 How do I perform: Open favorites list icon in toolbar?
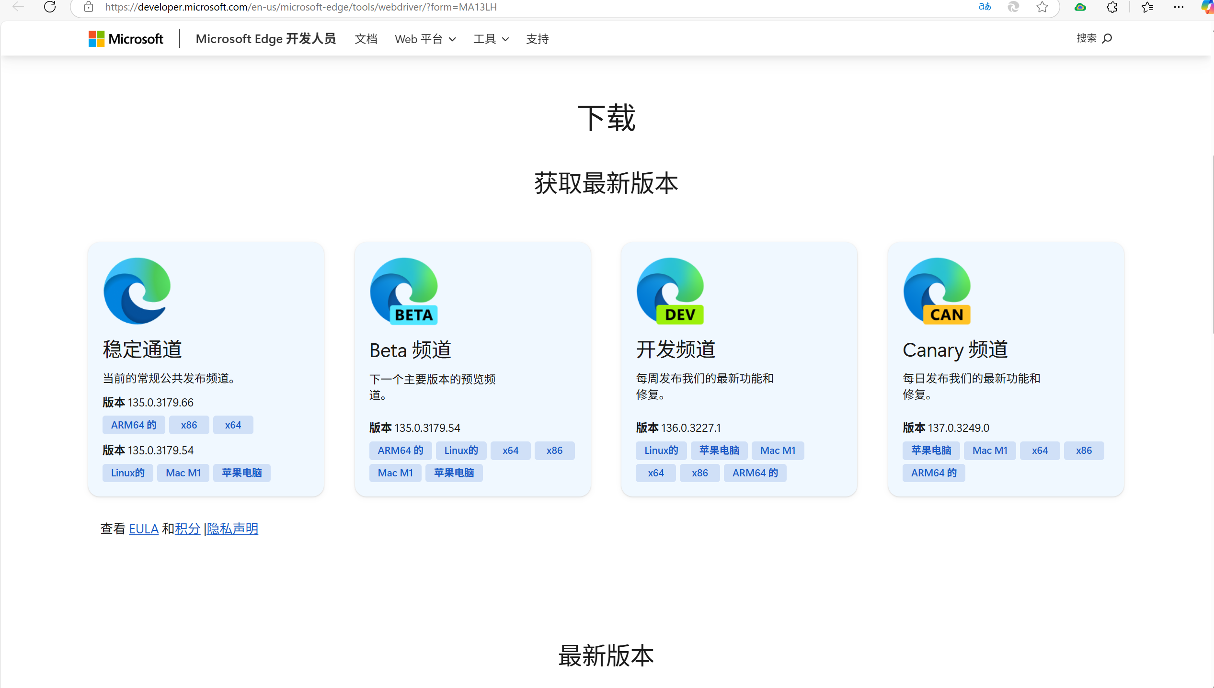pos(1147,7)
